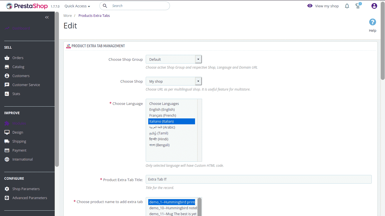Click the Shipping truck icon in sidebar
This screenshot has height=216, width=385.
pos(7,141)
